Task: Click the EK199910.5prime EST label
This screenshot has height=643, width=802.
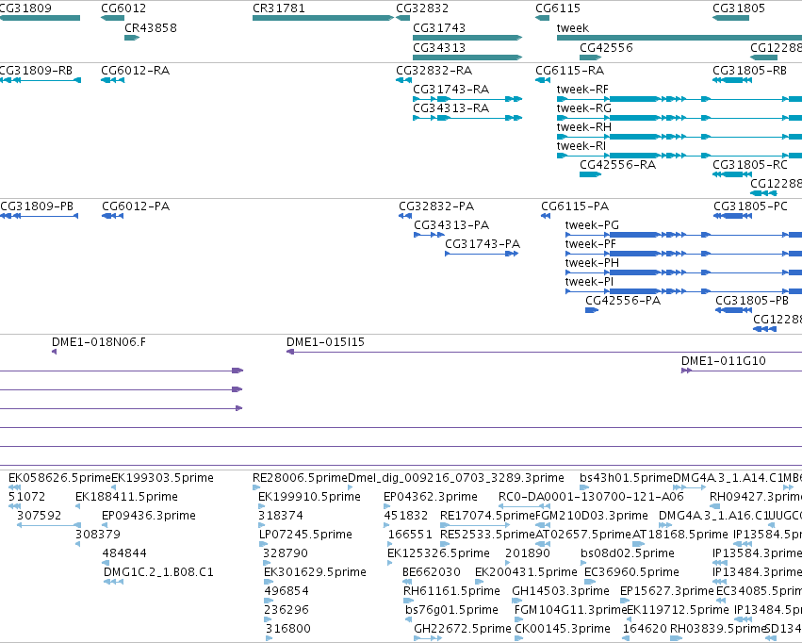Action: click(309, 497)
